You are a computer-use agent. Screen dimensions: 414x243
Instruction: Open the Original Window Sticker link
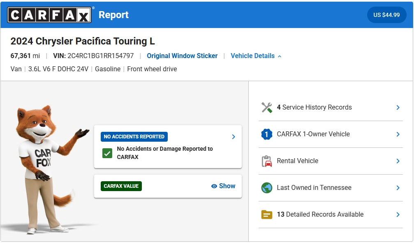[x=182, y=56]
